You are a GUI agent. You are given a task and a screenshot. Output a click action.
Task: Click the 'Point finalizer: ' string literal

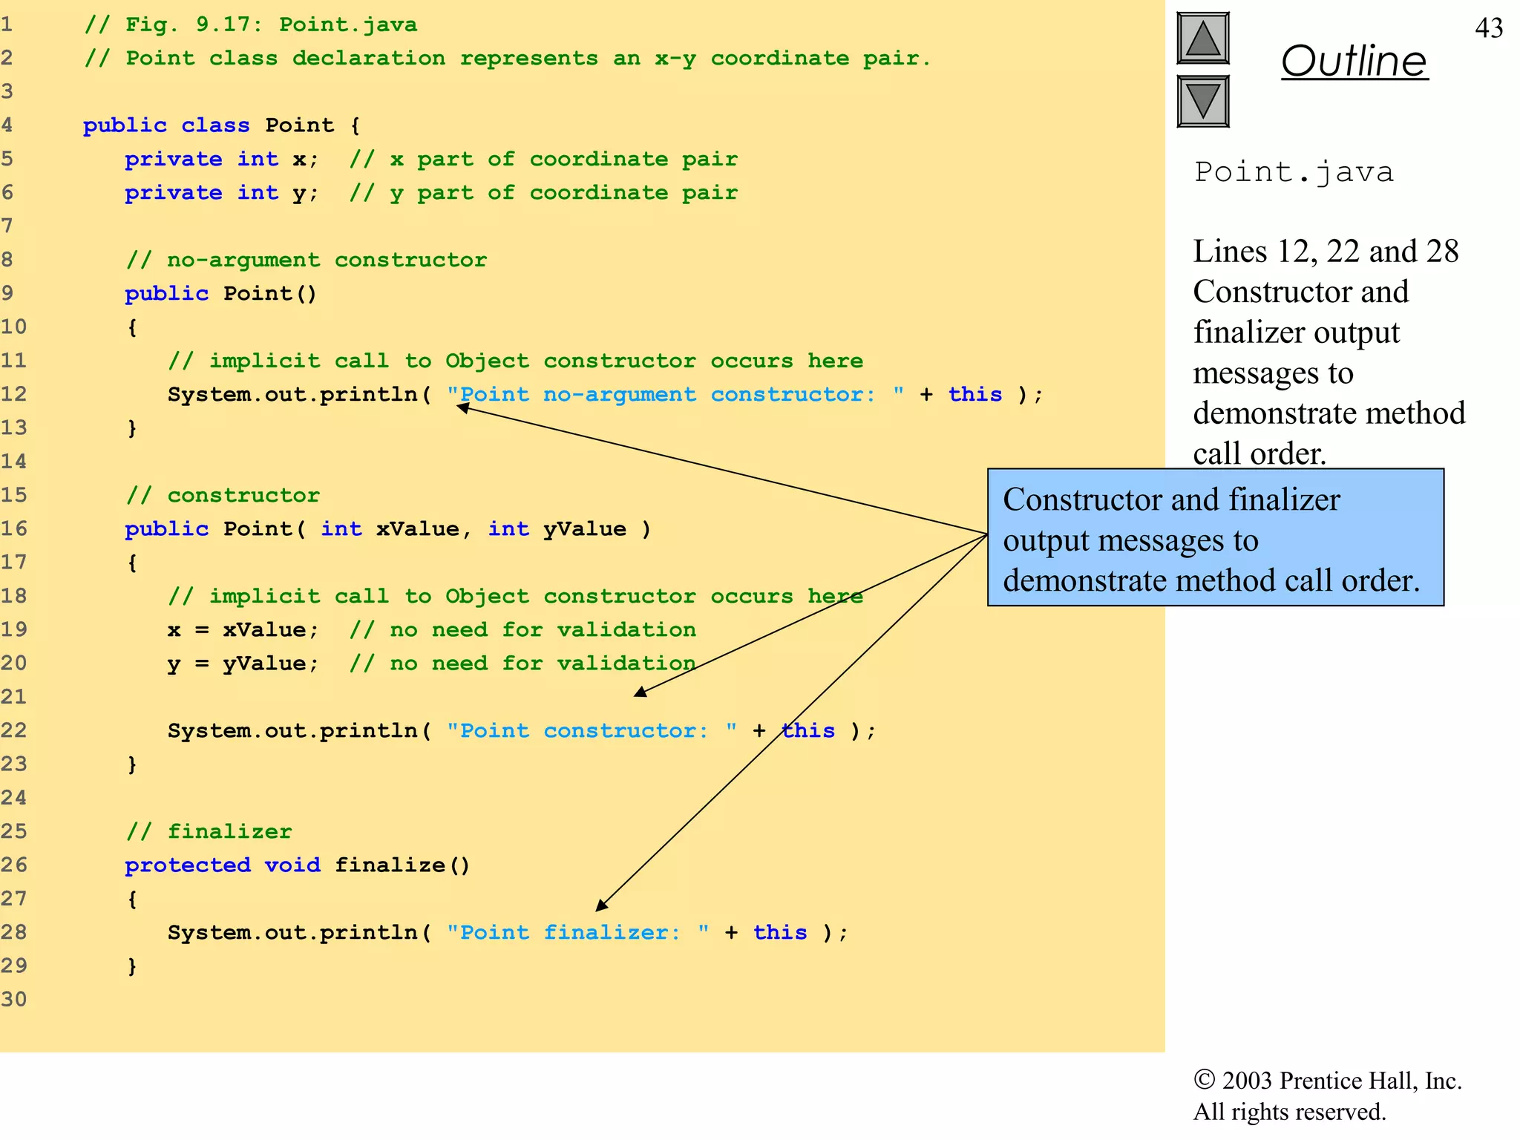click(577, 932)
